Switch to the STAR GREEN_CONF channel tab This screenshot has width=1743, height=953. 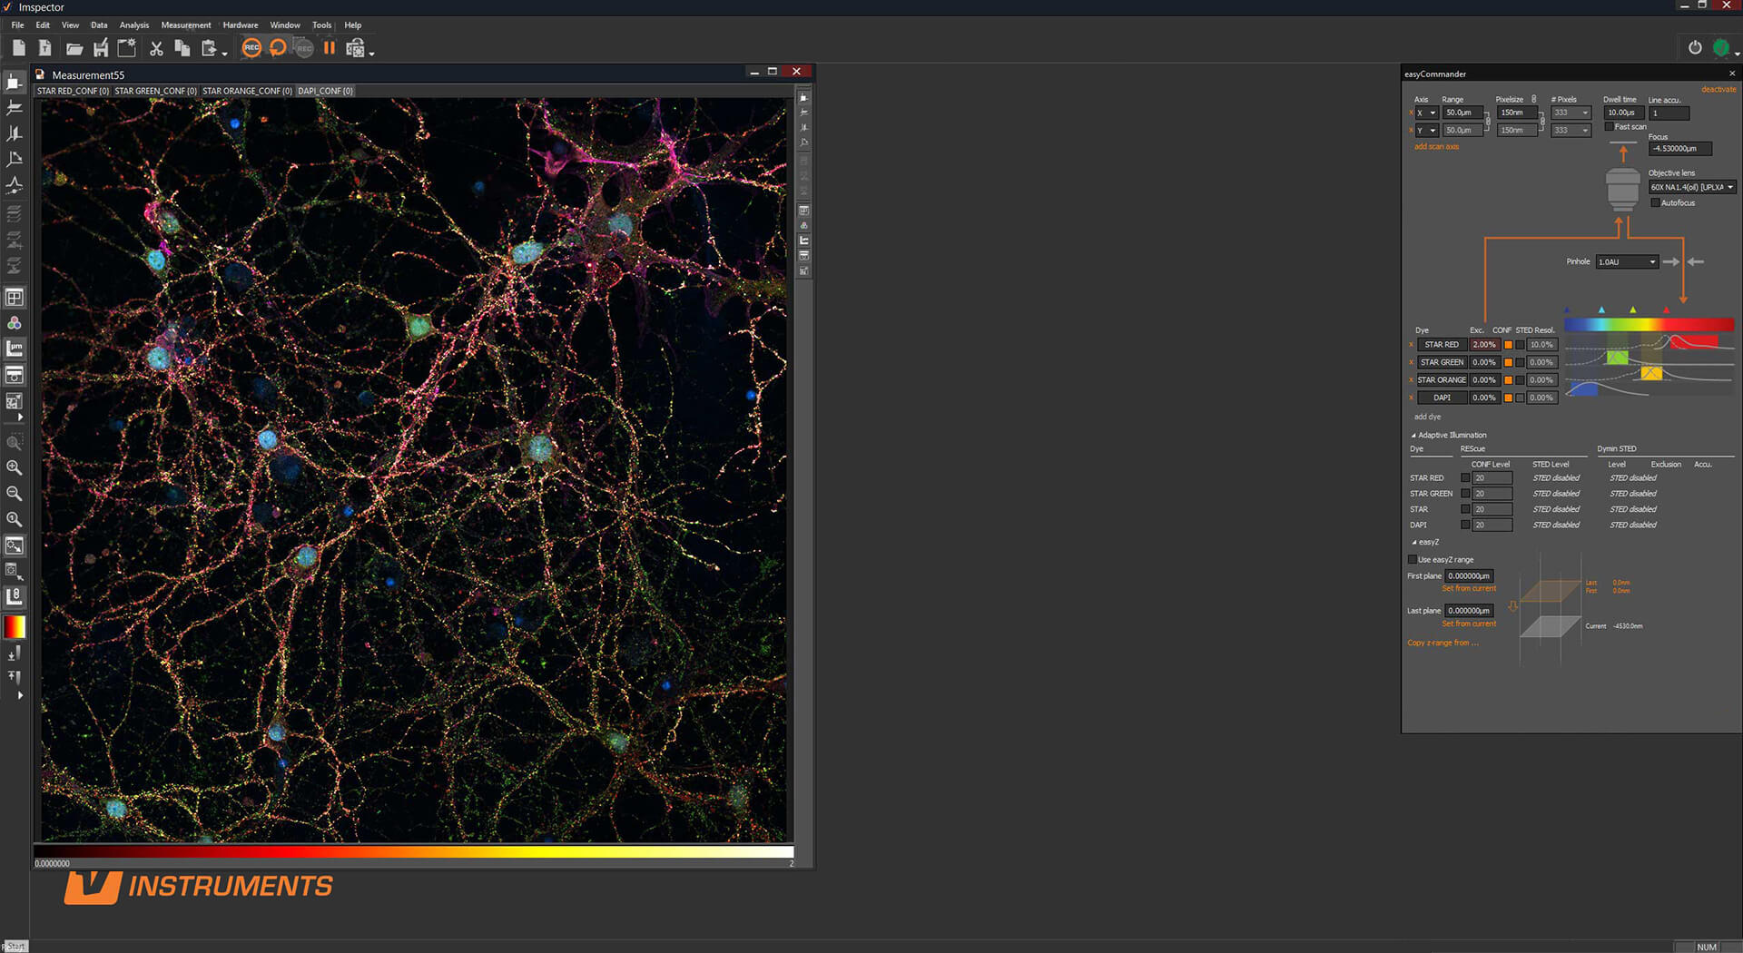(155, 91)
